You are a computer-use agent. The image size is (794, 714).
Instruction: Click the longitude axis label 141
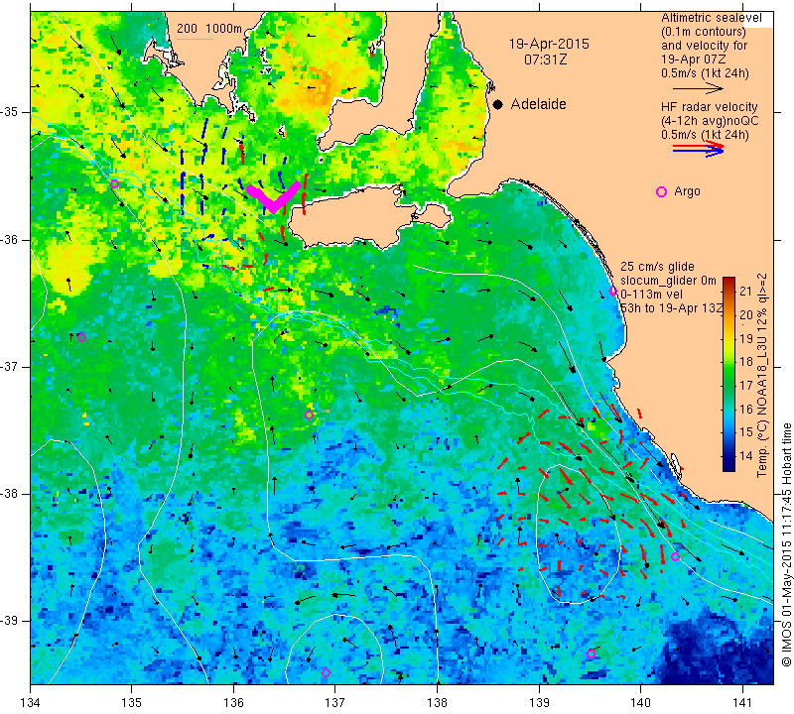click(x=742, y=703)
